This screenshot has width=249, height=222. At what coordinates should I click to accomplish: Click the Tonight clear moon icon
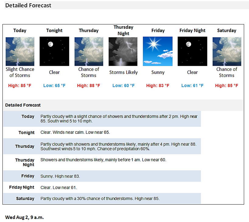(54, 51)
